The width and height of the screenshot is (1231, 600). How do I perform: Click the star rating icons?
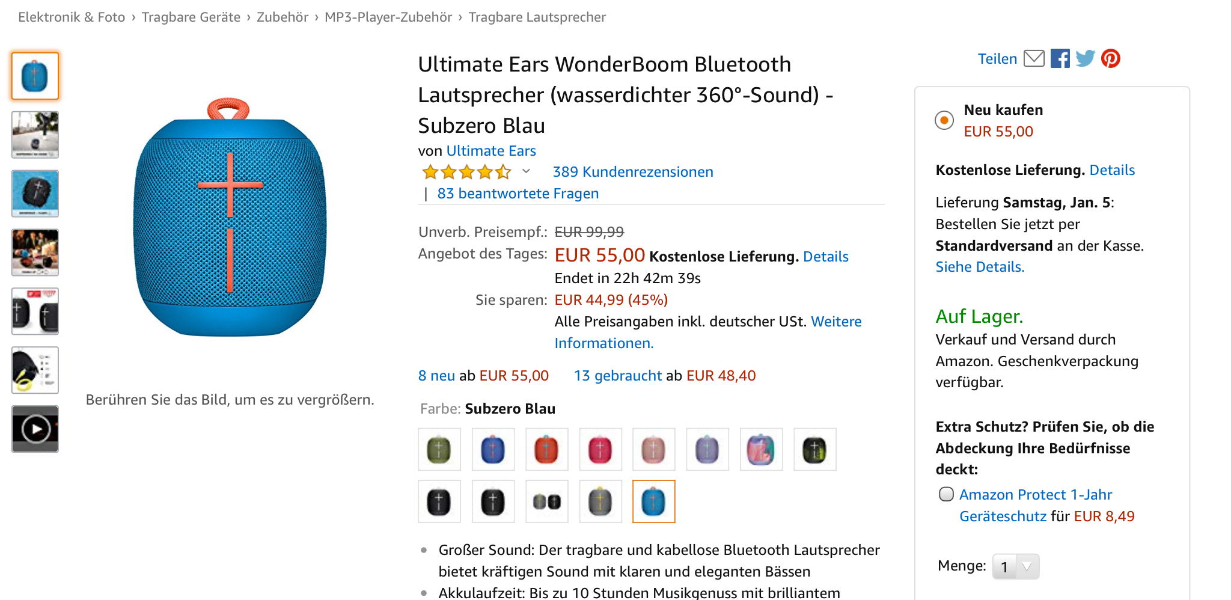tap(466, 173)
